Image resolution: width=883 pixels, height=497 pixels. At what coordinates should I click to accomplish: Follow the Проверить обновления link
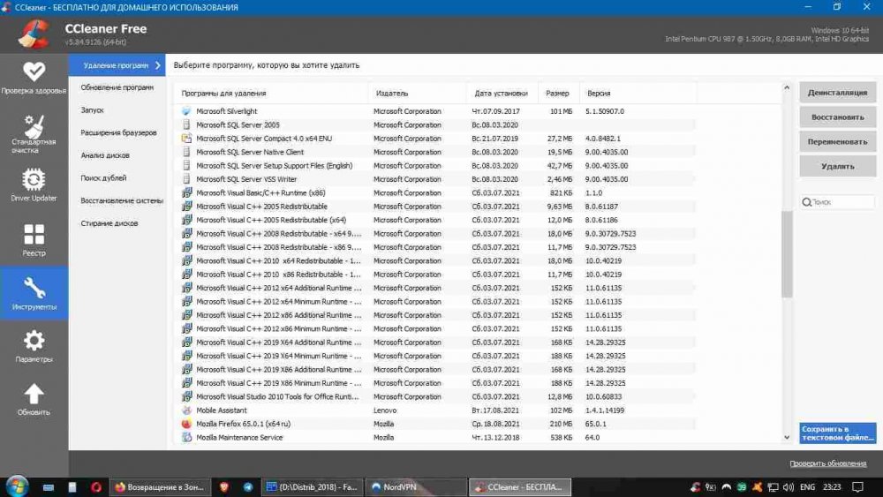pyautogui.click(x=827, y=463)
